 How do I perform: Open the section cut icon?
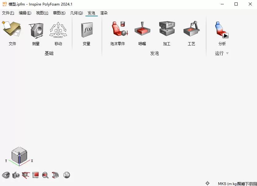[x=26, y=175]
